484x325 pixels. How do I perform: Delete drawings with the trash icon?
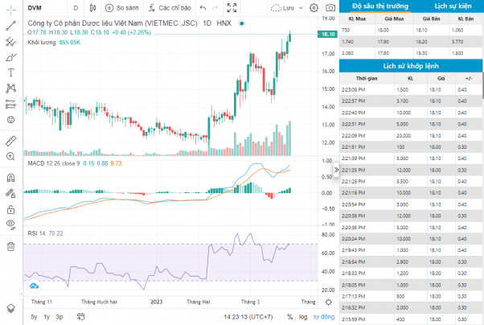(x=10, y=246)
